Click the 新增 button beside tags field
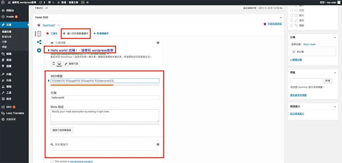 (328, 80)
